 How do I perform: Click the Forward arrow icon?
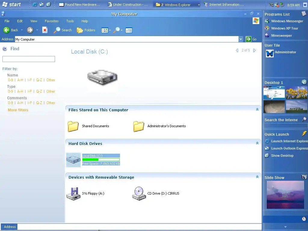tap(30, 30)
